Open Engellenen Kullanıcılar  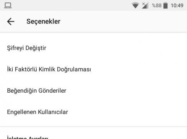pyautogui.click(x=93, y=112)
